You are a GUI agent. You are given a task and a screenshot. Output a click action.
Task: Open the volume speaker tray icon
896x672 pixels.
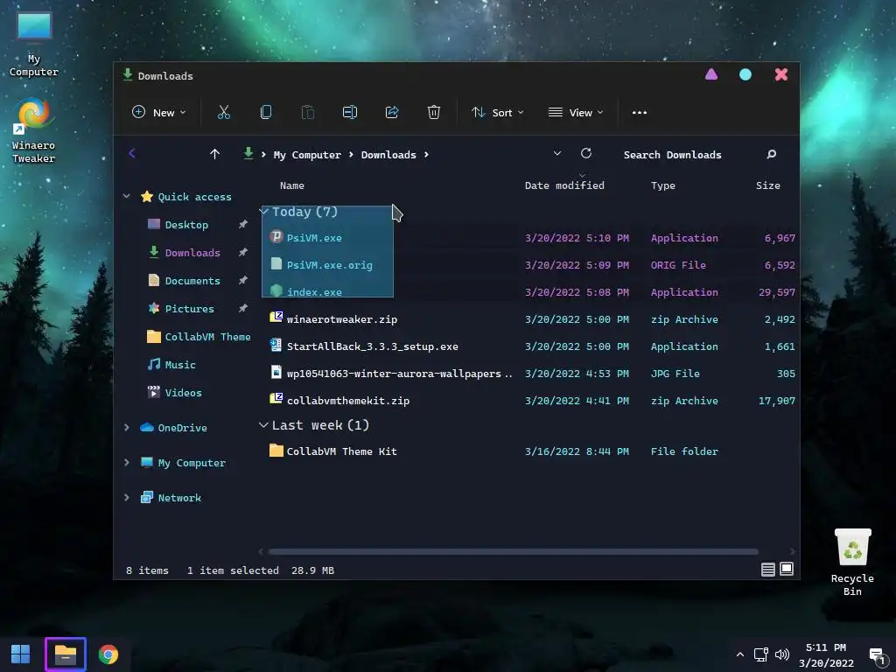tap(781, 654)
